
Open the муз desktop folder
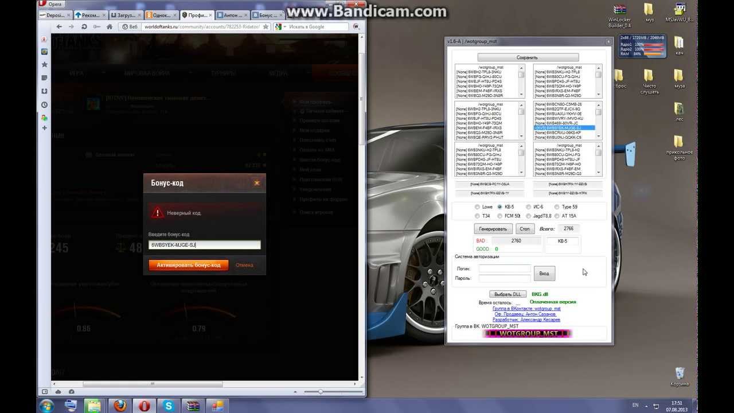649,13
